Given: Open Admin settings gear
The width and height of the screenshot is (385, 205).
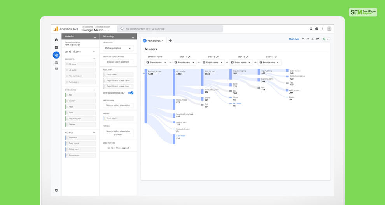Looking at the screenshot, I should (56, 190).
